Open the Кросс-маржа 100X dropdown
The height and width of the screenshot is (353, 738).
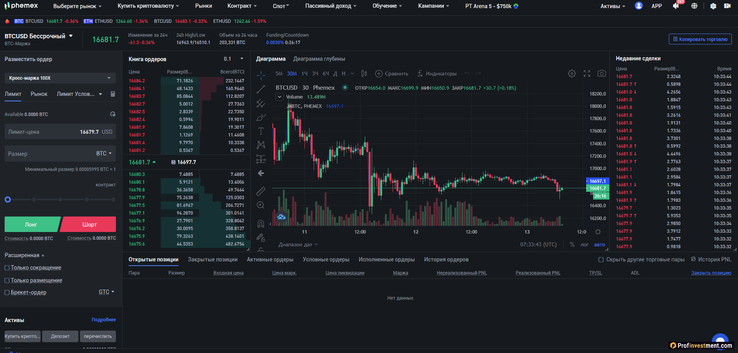[60, 78]
